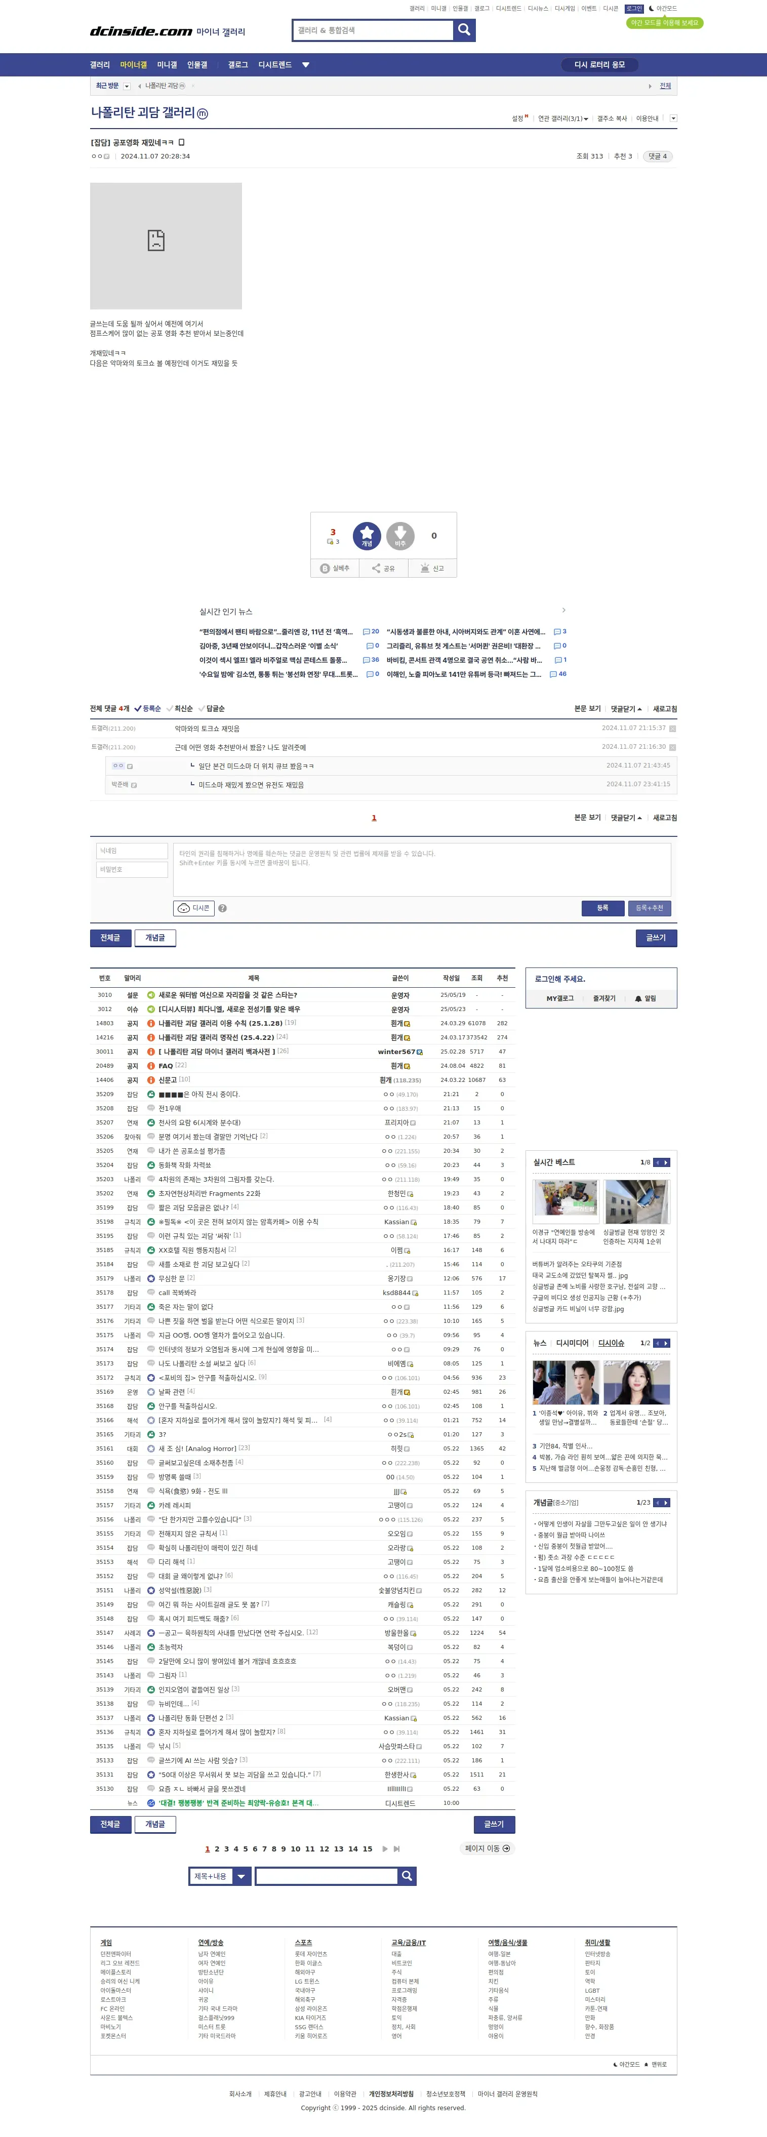Downvote the post with the 비추 arrow button
The image size is (767, 2137).
(x=399, y=536)
